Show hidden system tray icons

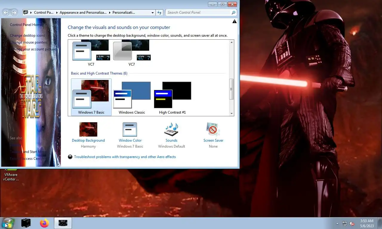click(337, 223)
